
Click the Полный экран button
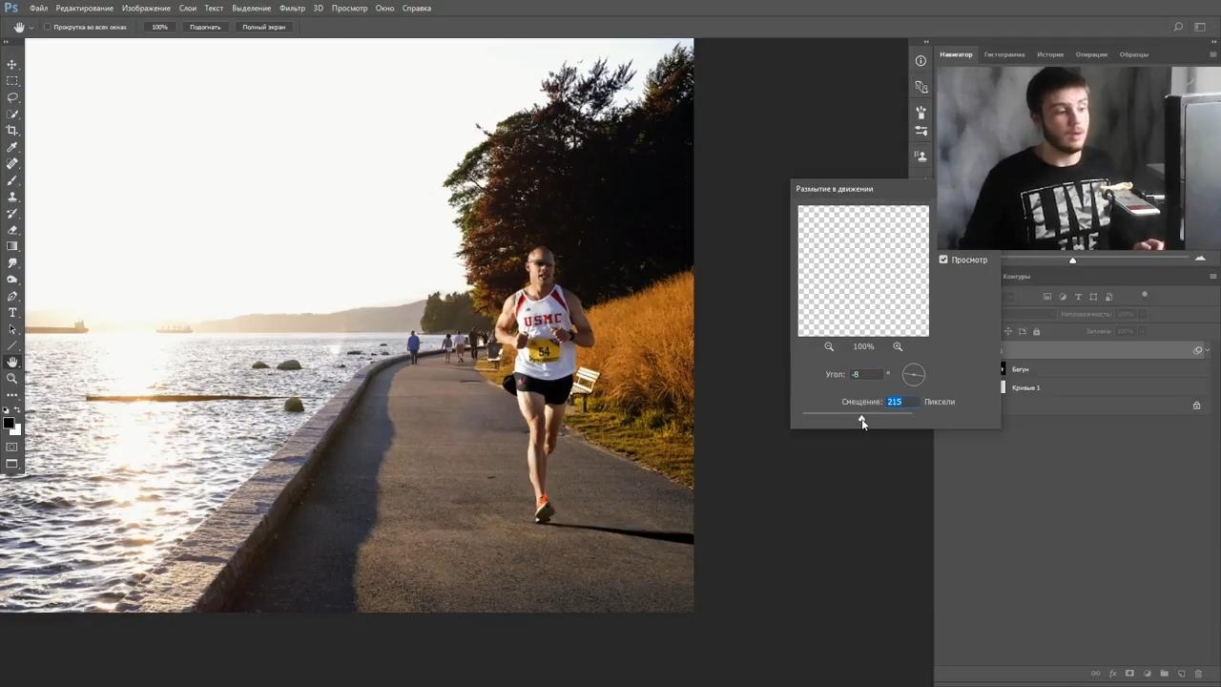tap(264, 27)
